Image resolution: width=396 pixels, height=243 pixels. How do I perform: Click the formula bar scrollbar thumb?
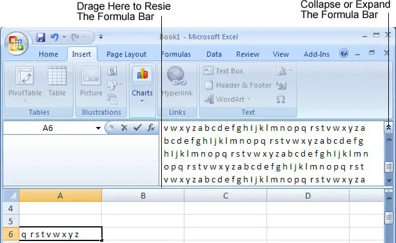(389, 167)
